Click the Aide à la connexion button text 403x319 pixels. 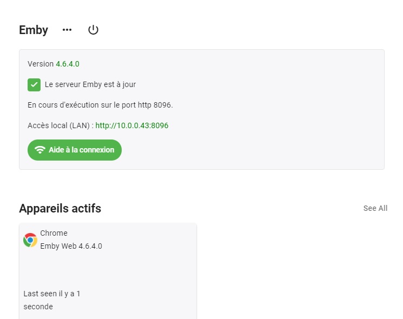click(82, 150)
